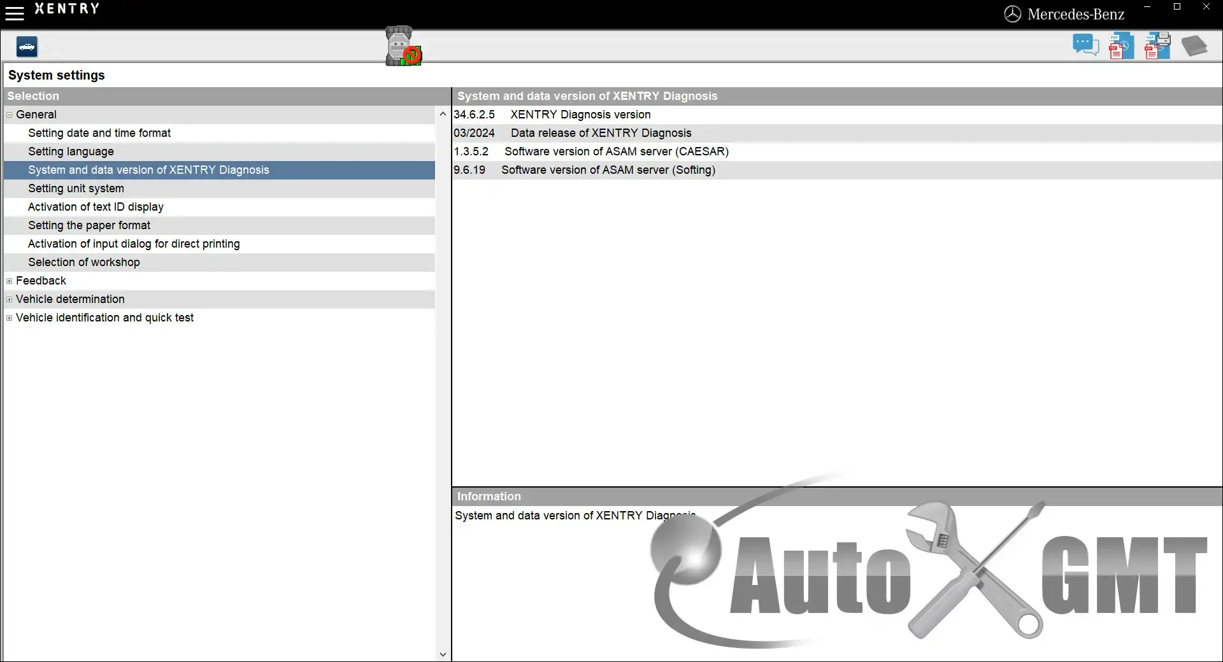This screenshot has width=1223, height=662.
Task: Click the XENTRY logo text
Action: coord(67,9)
